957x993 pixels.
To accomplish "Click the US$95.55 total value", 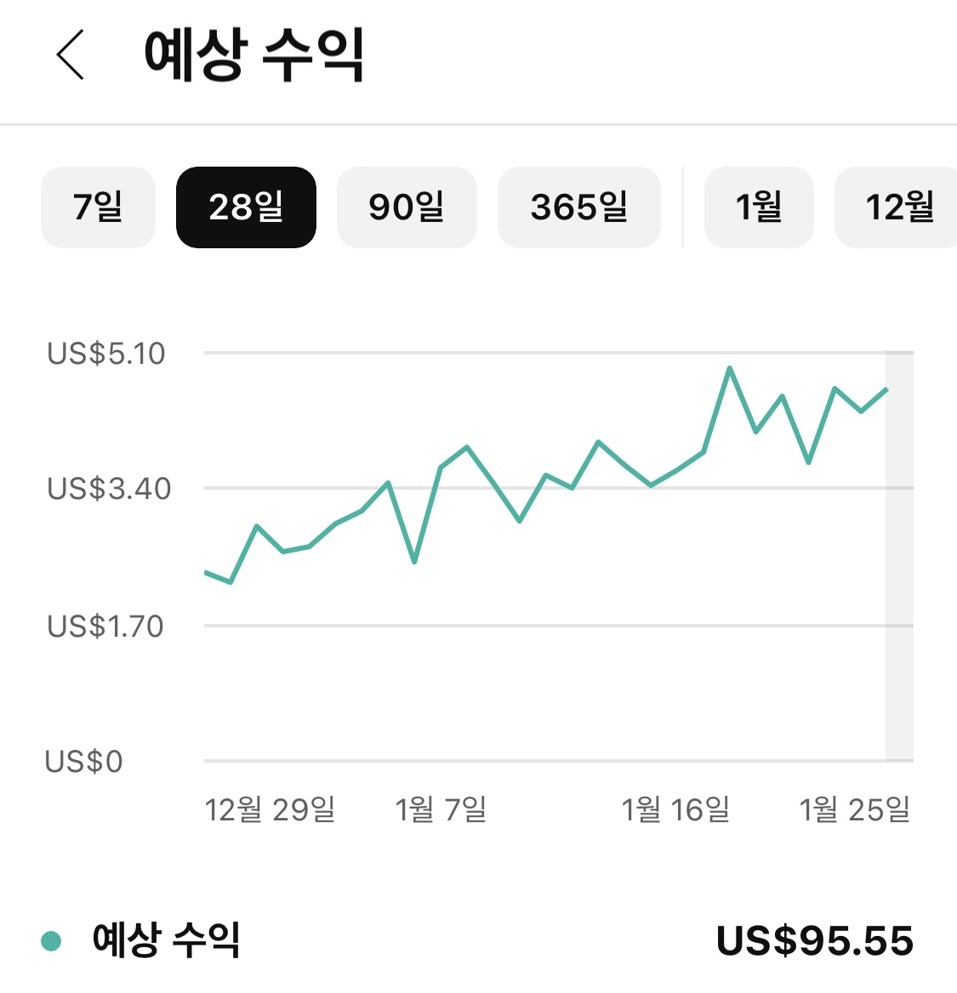I will [x=814, y=940].
